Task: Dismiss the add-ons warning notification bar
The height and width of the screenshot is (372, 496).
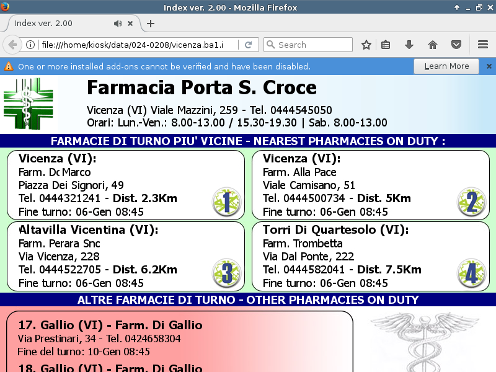Action: pyautogui.click(x=489, y=66)
